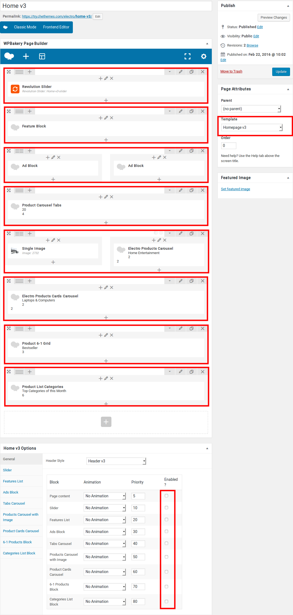This screenshot has height=615, width=293.
Task: Open the Slider options tab
Action: click(x=7, y=470)
